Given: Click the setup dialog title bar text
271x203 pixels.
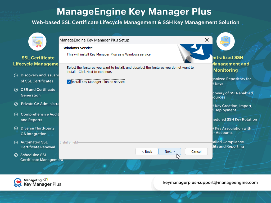Looking at the screenshot, I should (94, 40).
